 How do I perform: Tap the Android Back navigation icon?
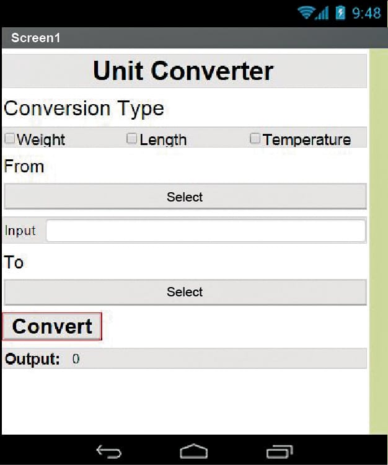point(108,451)
